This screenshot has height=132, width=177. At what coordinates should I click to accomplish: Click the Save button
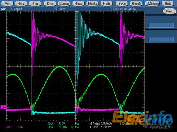point(122,4)
